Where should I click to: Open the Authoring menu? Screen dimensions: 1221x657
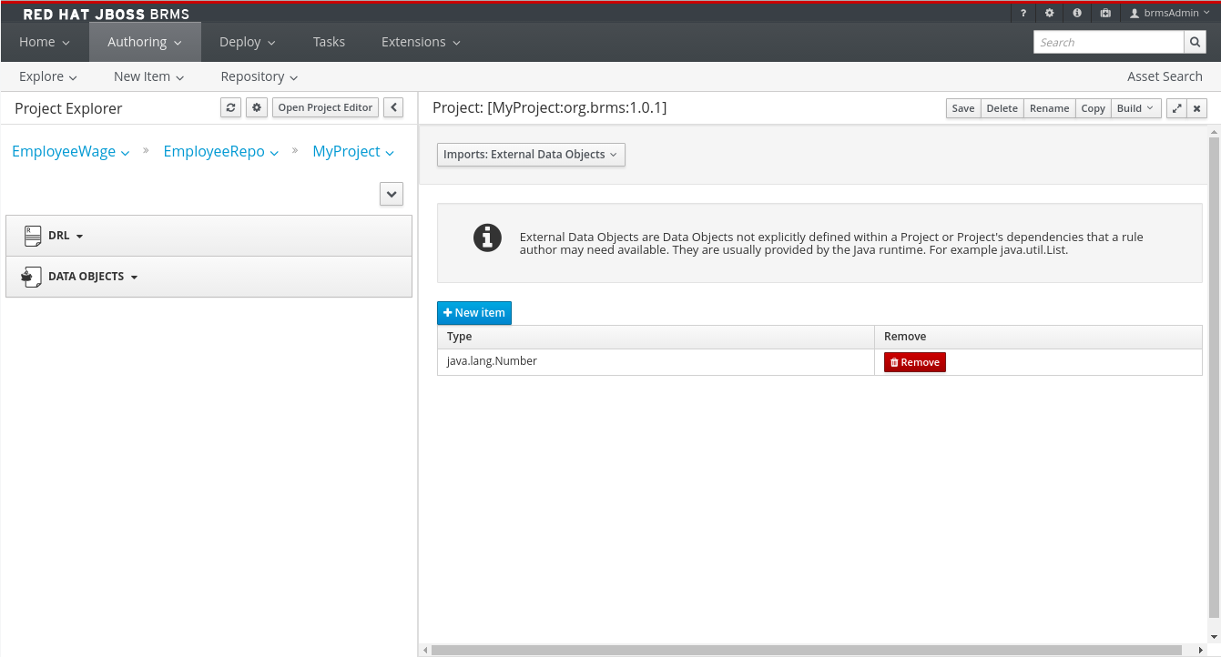[145, 42]
